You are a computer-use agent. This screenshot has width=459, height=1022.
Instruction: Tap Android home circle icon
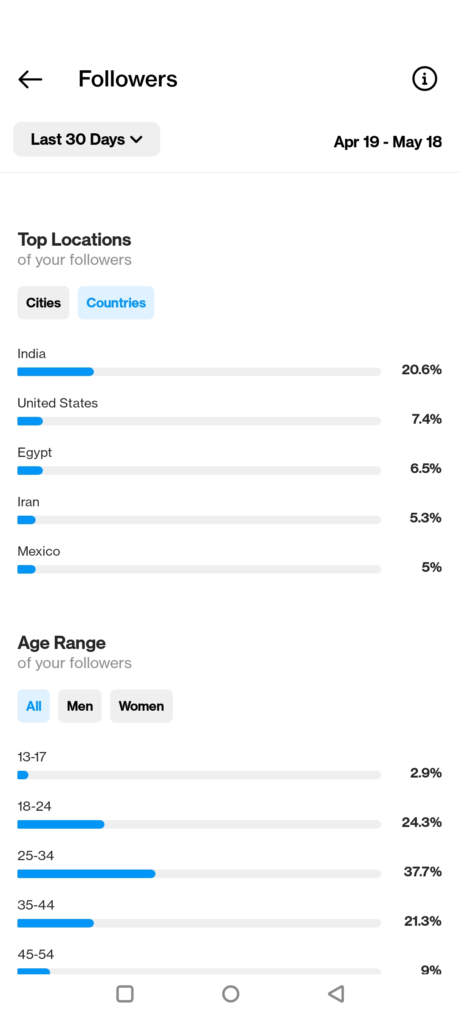231,994
